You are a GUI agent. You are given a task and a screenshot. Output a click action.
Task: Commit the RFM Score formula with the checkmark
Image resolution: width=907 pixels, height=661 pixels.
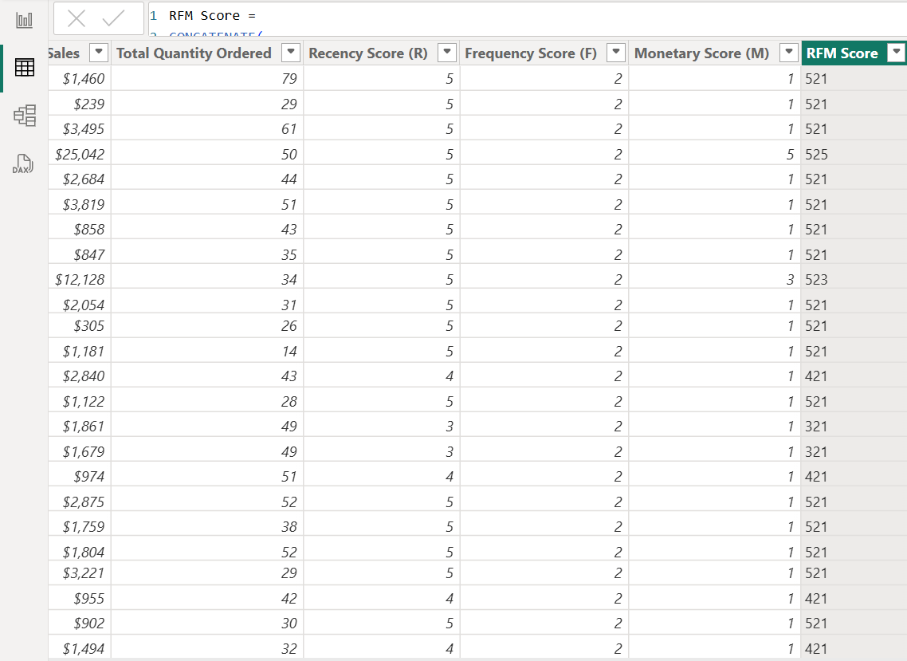[x=112, y=17]
